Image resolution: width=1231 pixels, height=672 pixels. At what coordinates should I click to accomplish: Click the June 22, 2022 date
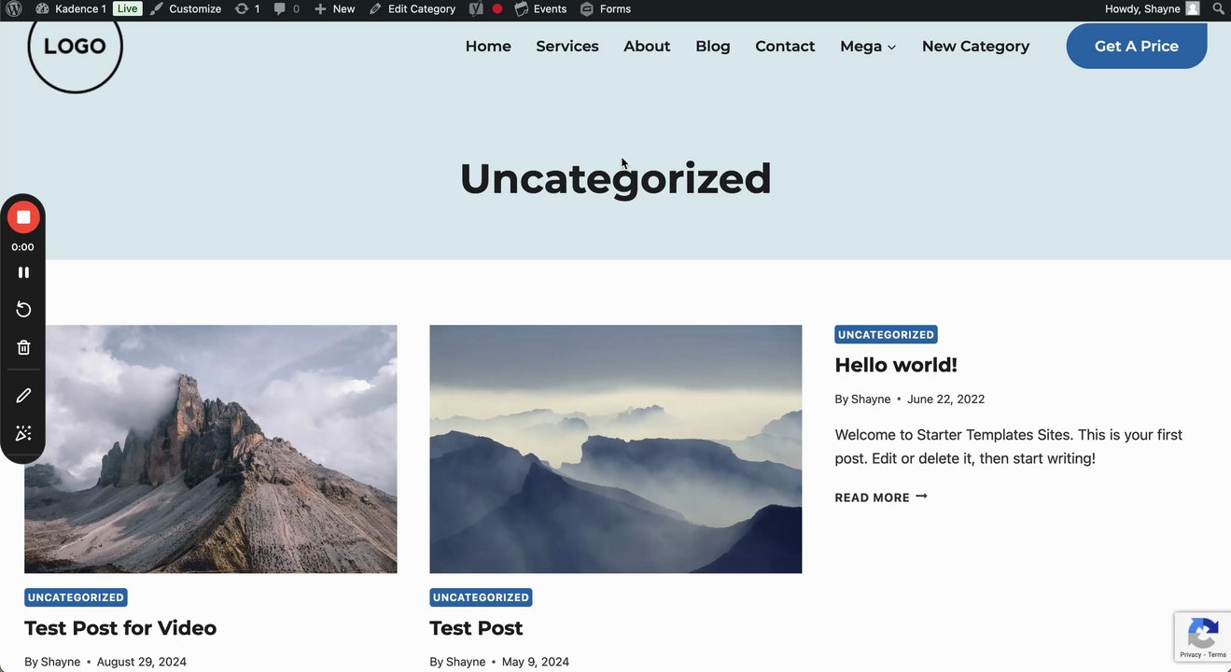[945, 399]
